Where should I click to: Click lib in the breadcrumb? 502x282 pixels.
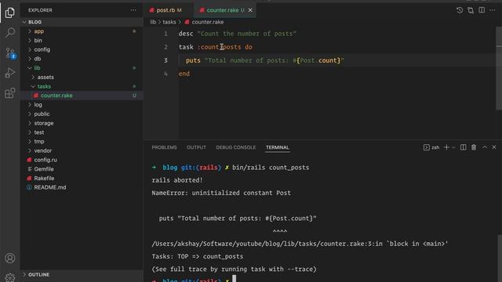coord(153,22)
